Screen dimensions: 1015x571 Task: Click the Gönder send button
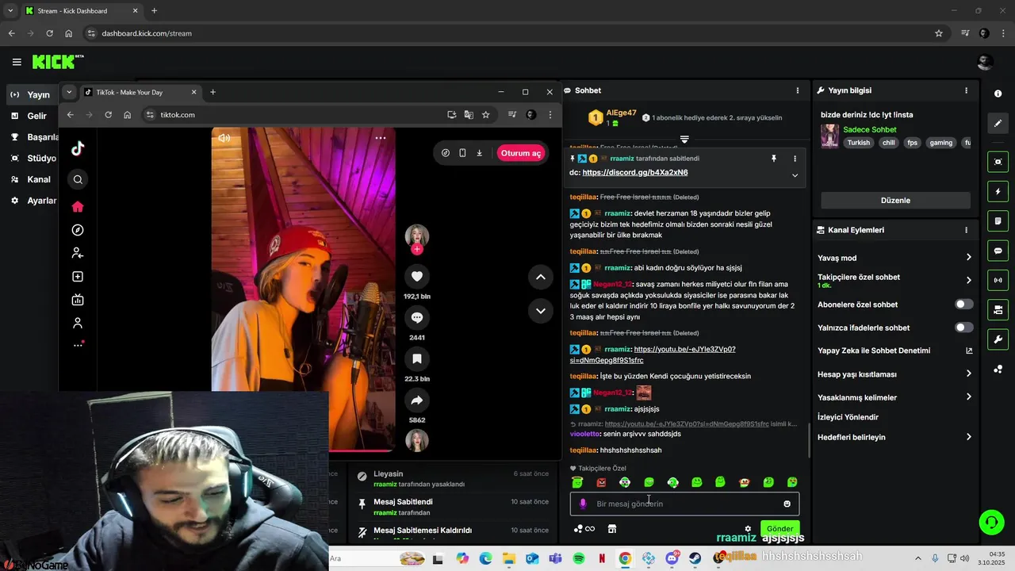(779, 528)
